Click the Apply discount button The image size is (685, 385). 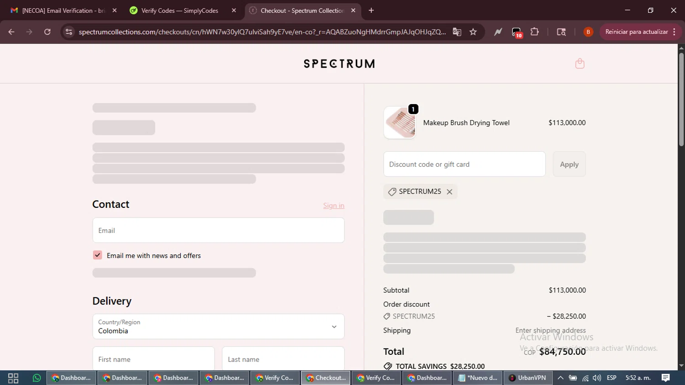pos(569,164)
